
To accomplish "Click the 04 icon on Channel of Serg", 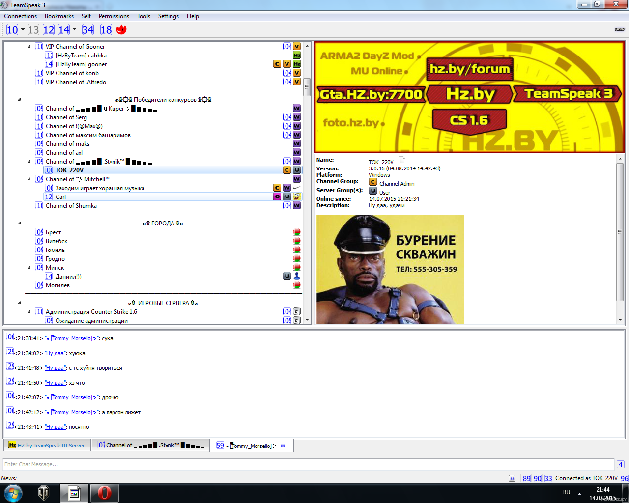I will (287, 117).
